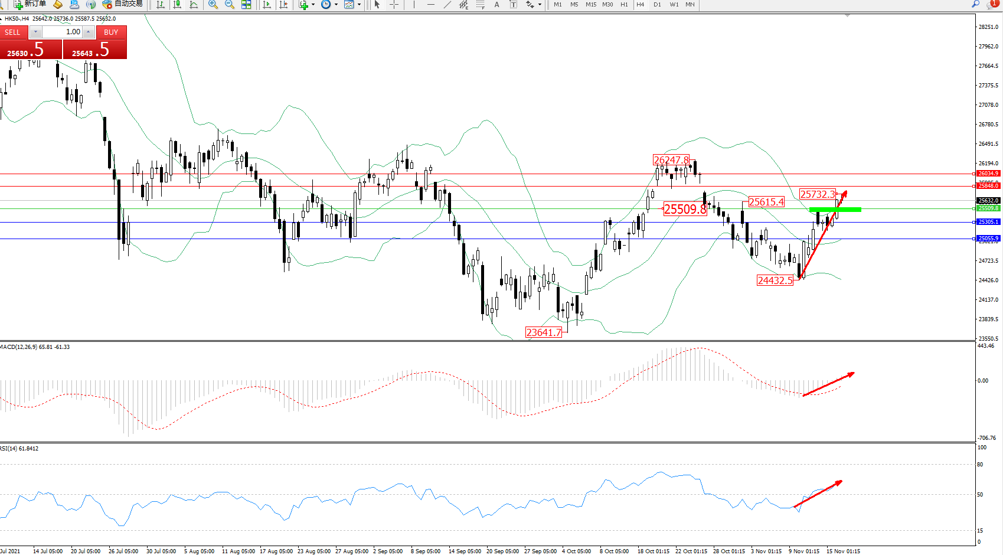The width and height of the screenshot is (1003, 555).
Task: Click the zoom out magnifier icon
Action: [230, 5]
